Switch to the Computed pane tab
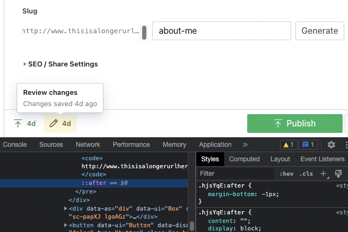The height and width of the screenshot is (232, 348). click(x=245, y=159)
